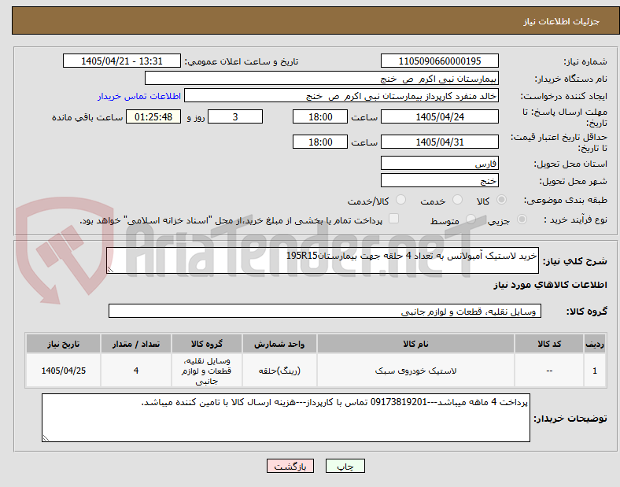The height and width of the screenshot is (487, 620).
Task: Click the توضیحات خریدار notes textarea
Action: (x=286, y=418)
